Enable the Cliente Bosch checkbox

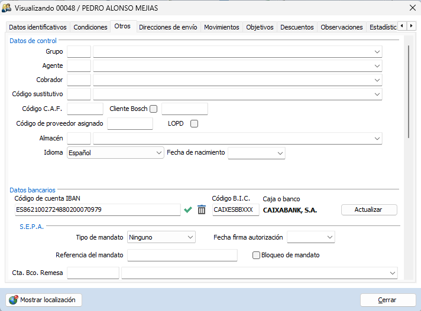pyautogui.click(x=154, y=109)
